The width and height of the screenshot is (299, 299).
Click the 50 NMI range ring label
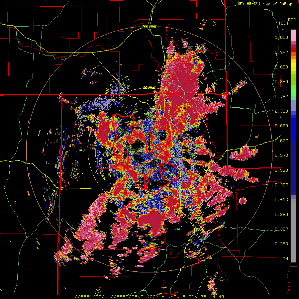tap(149, 88)
